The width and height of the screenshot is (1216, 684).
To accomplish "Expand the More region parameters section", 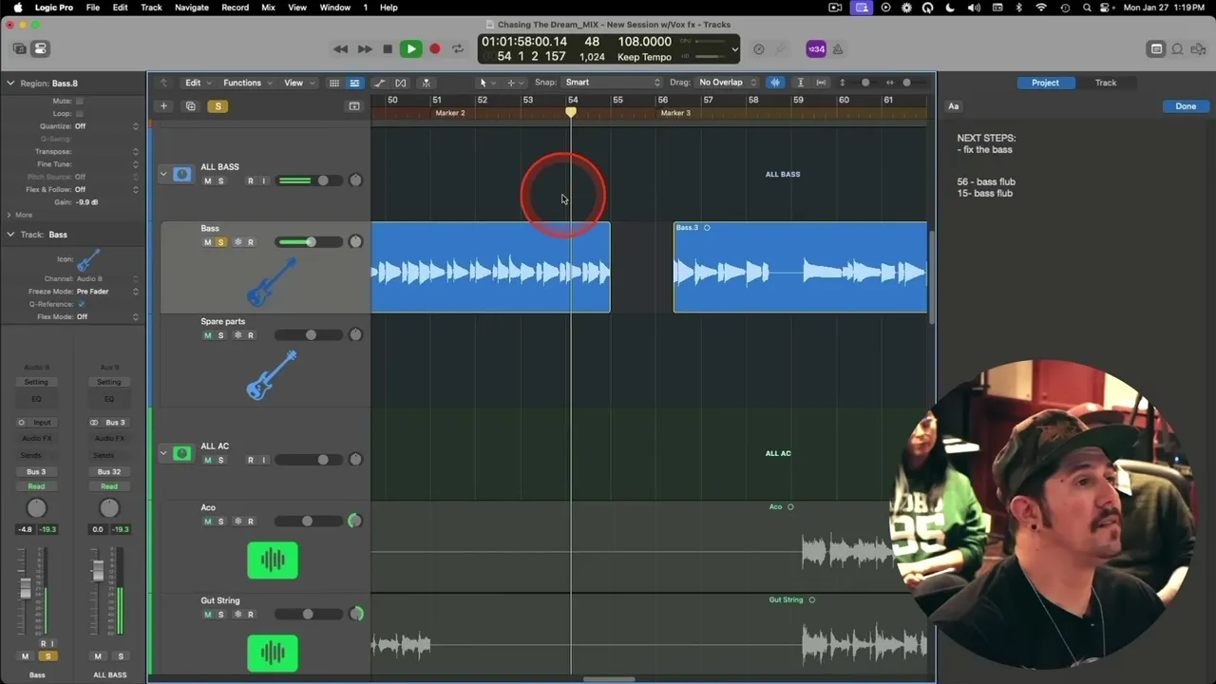I will 9,215.
